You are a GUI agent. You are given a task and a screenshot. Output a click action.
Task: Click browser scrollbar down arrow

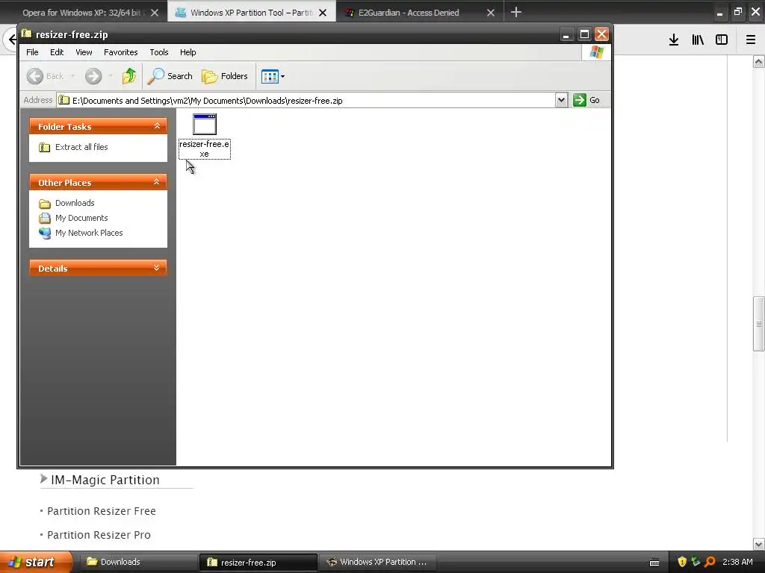pos(759,544)
